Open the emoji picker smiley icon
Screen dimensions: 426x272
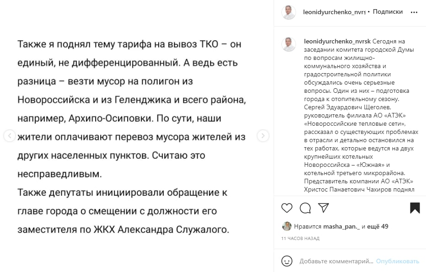287,261
